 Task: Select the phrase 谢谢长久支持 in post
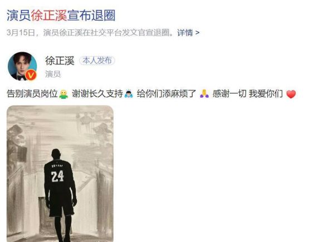point(97,94)
